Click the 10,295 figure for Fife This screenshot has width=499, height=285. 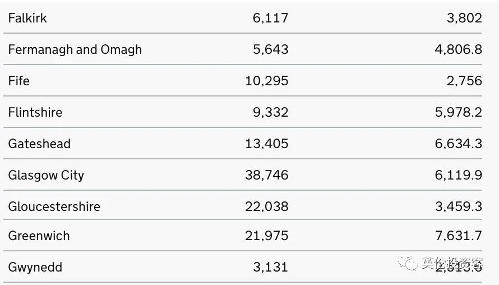pos(267,81)
